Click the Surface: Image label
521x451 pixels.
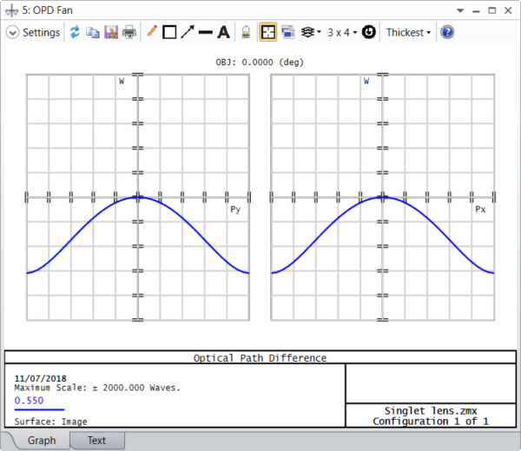click(x=50, y=422)
